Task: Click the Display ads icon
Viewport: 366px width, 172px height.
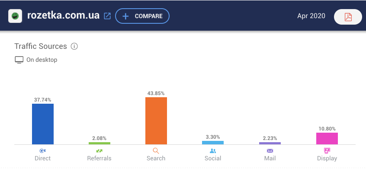Action: (x=327, y=150)
